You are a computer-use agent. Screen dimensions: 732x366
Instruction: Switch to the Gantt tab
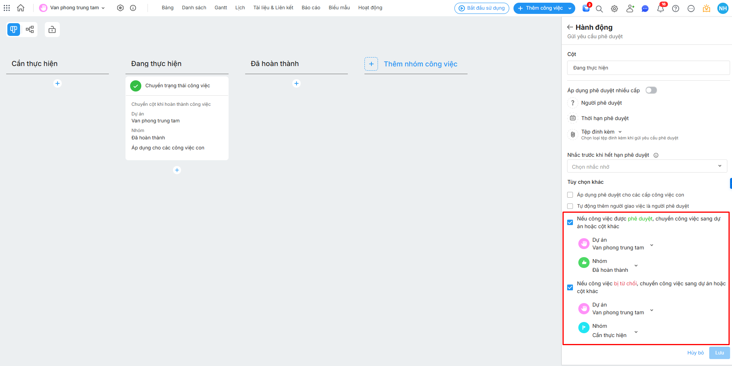click(x=221, y=8)
